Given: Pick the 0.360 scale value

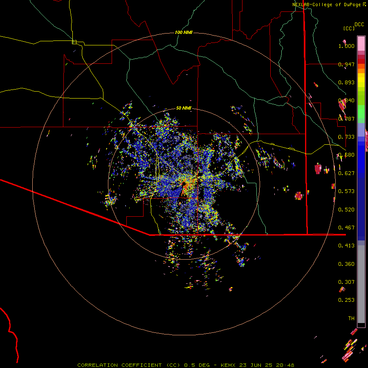Looking at the screenshot, I should click(x=346, y=264).
